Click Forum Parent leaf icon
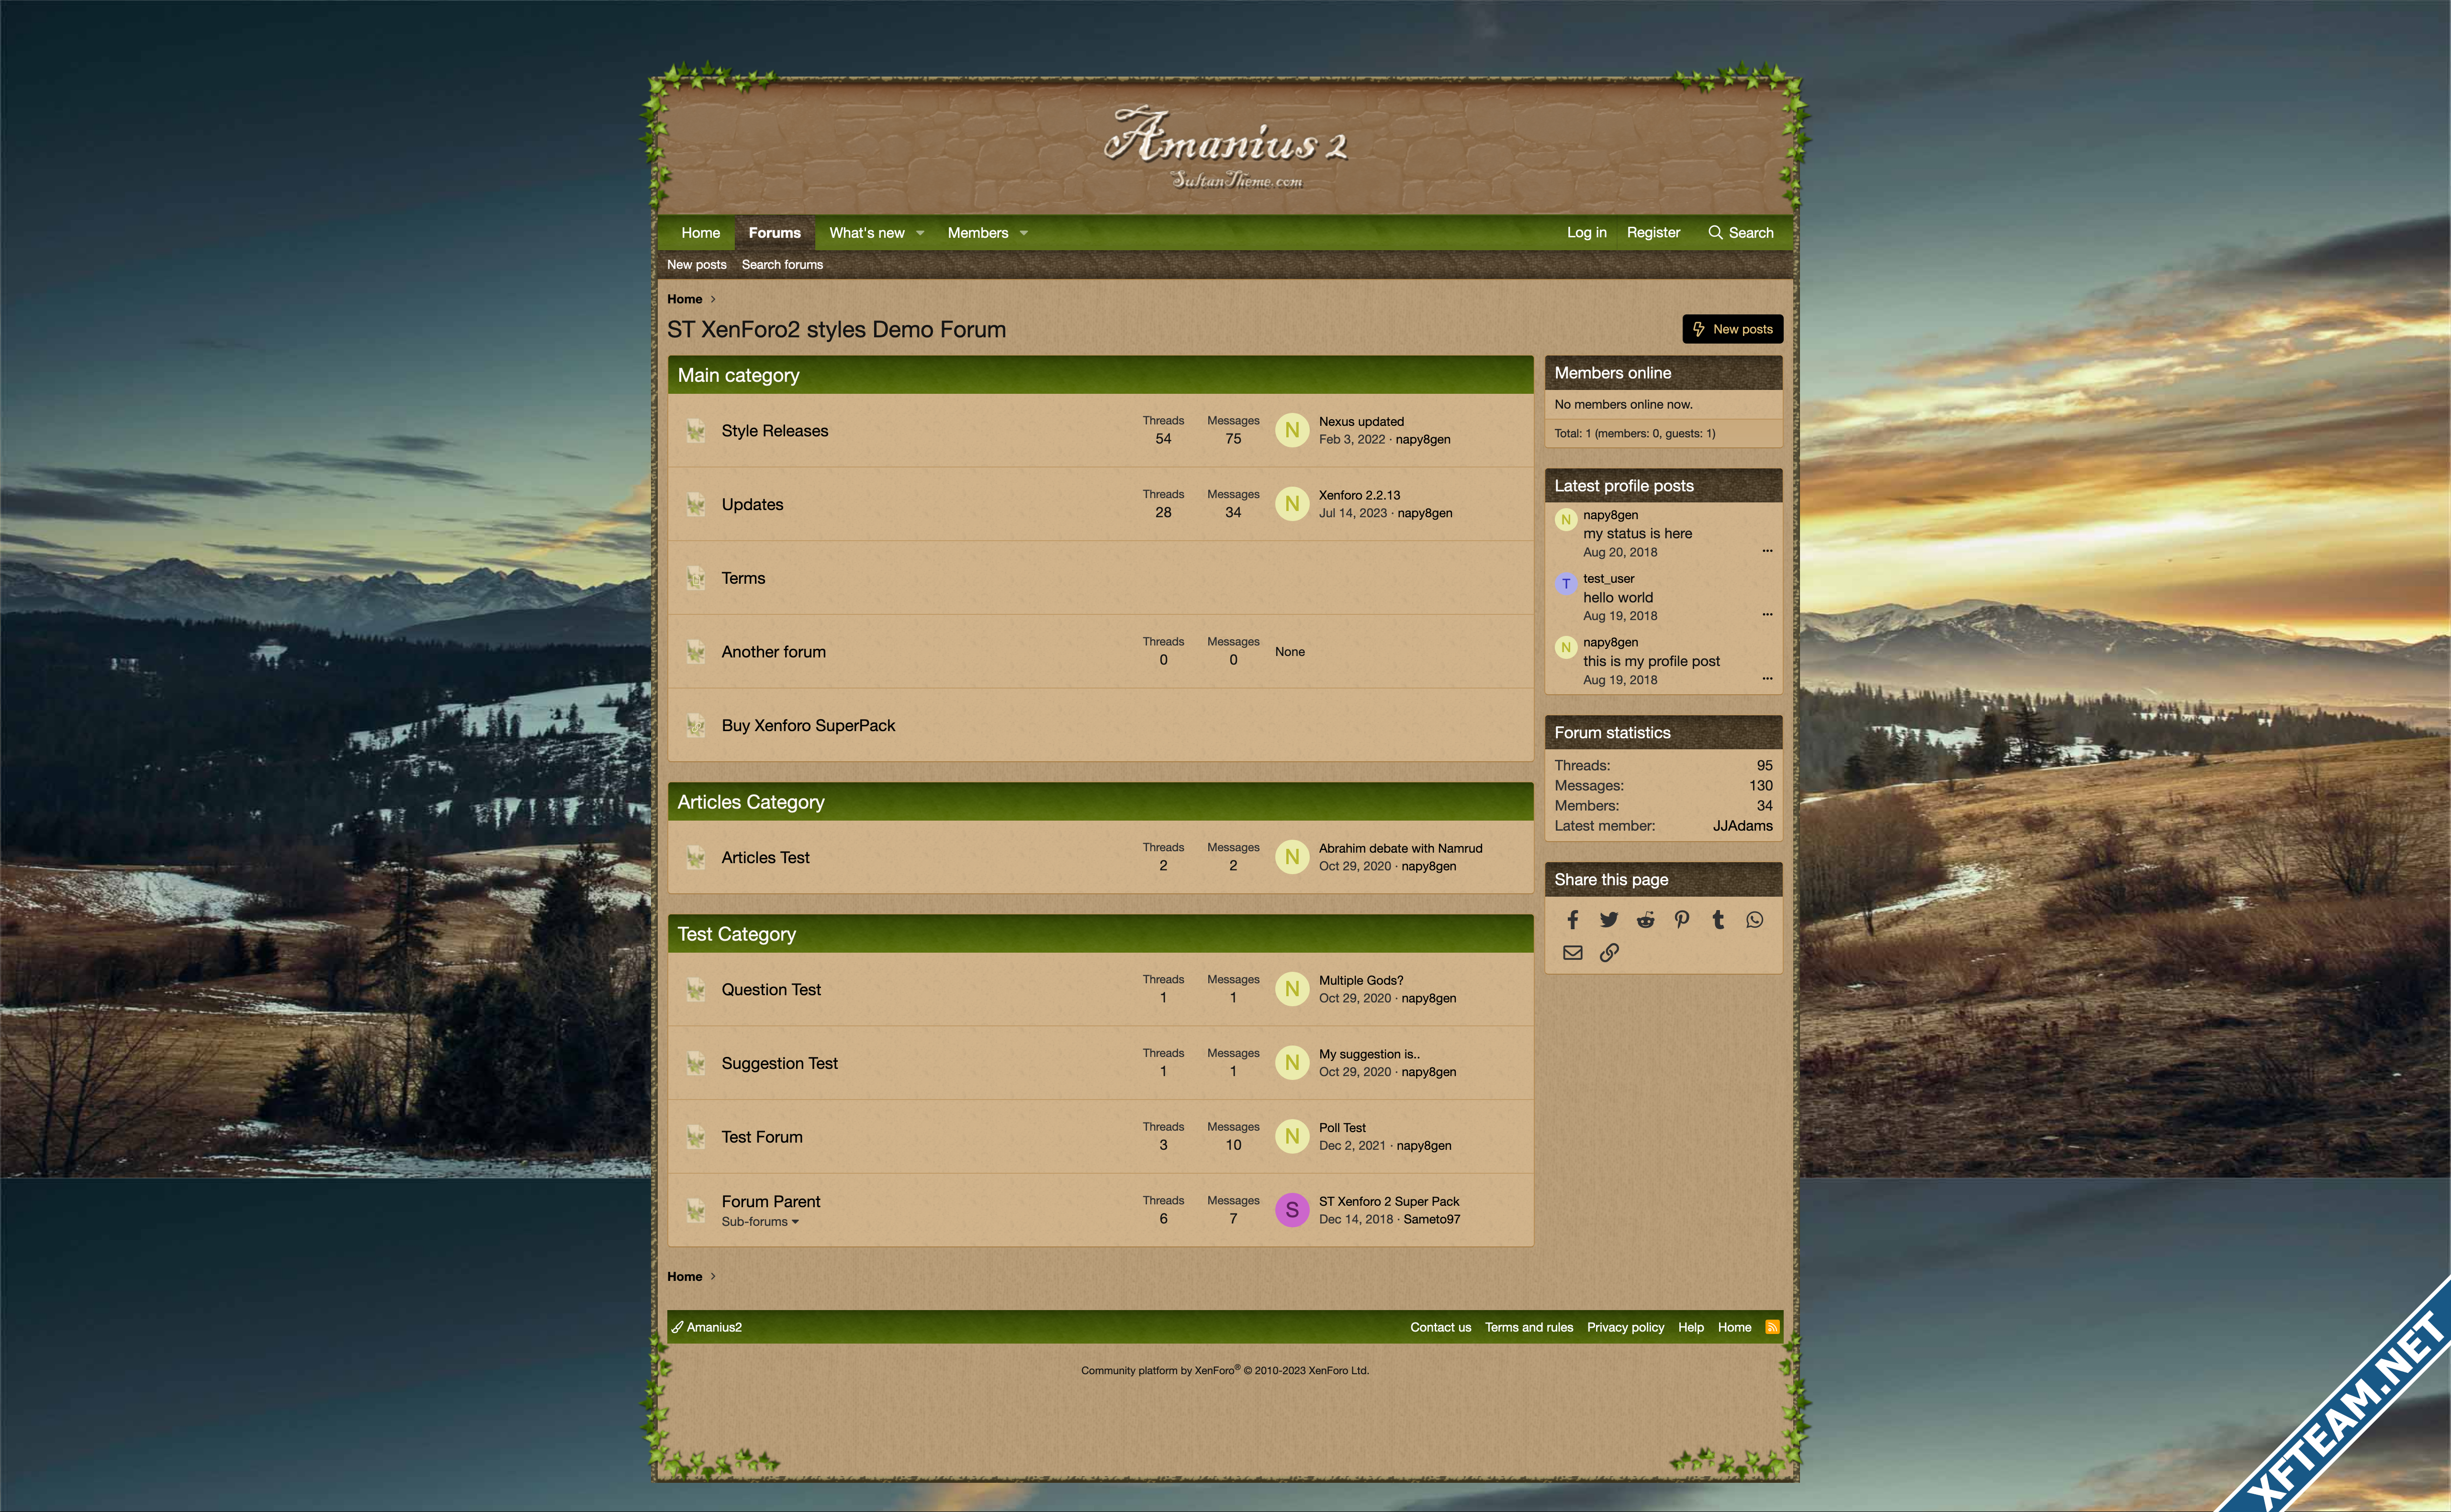 696,1211
